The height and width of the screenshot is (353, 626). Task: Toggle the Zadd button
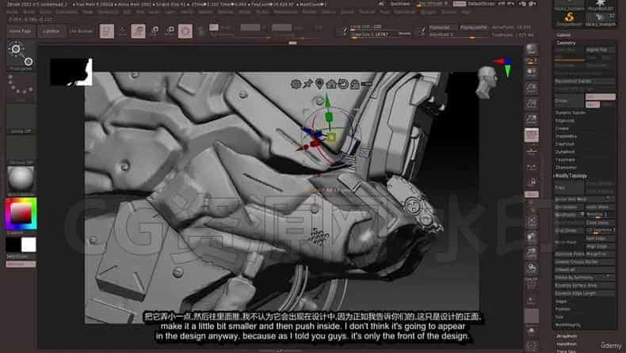[x=282, y=28]
